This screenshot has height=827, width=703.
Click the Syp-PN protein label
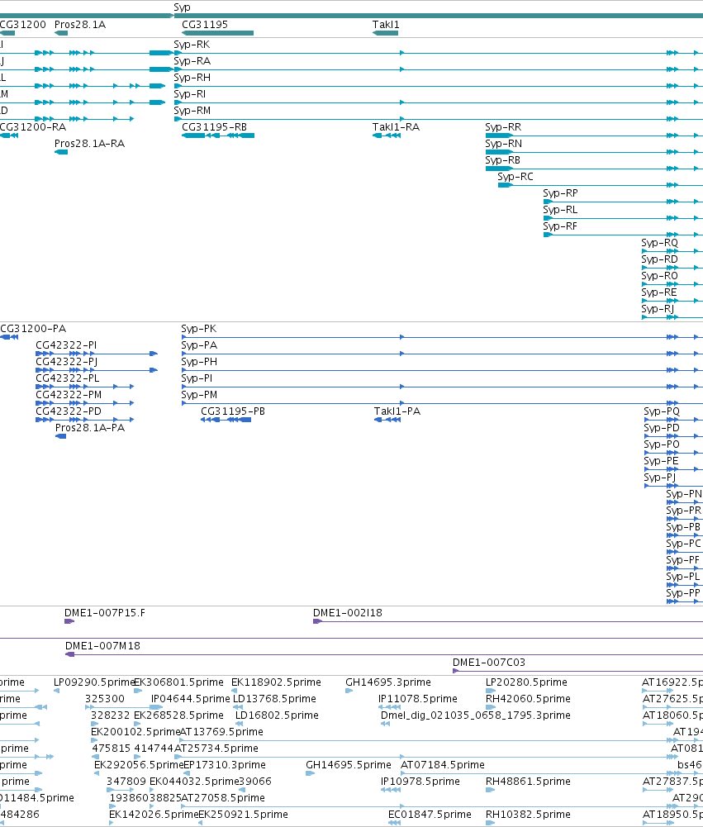[683, 494]
